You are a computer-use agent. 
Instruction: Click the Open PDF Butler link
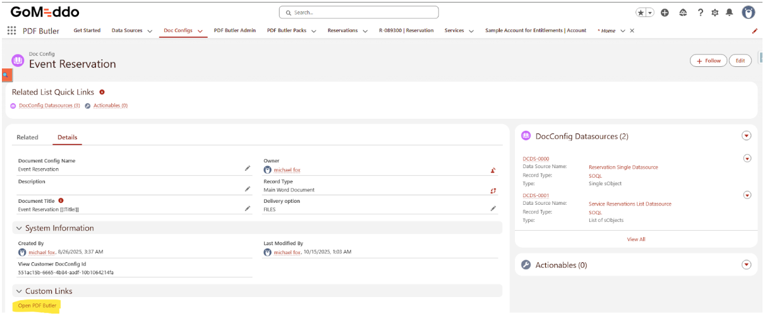coord(37,306)
